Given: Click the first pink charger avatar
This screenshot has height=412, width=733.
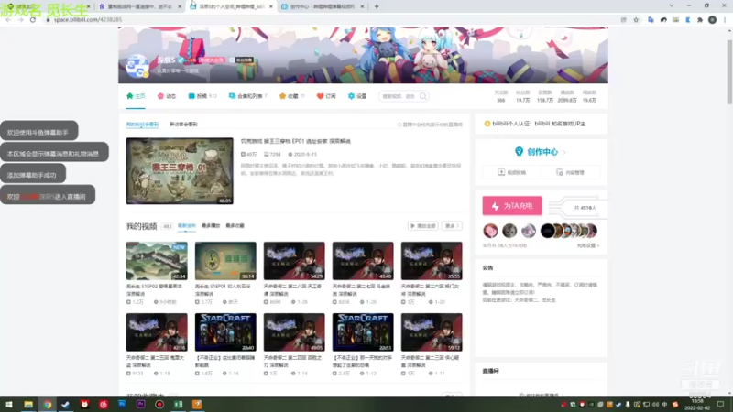Looking at the screenshot, I should (490, 231).
